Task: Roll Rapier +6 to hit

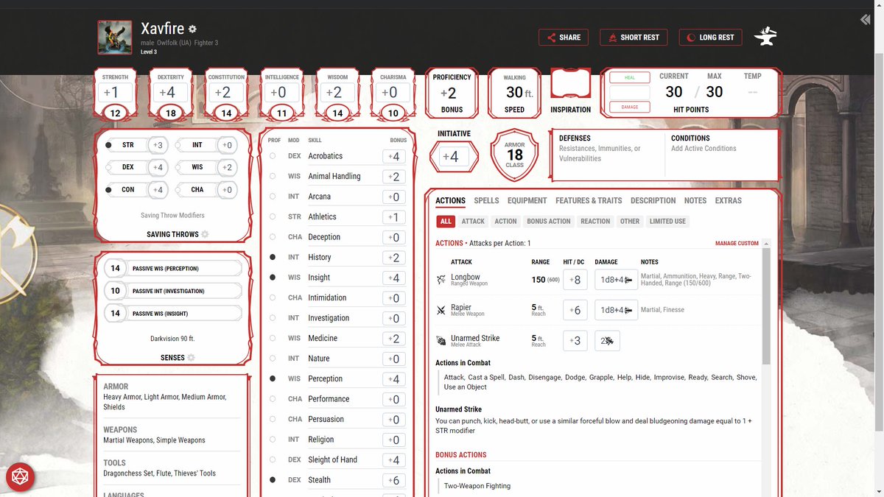Action: pos(575,310)
